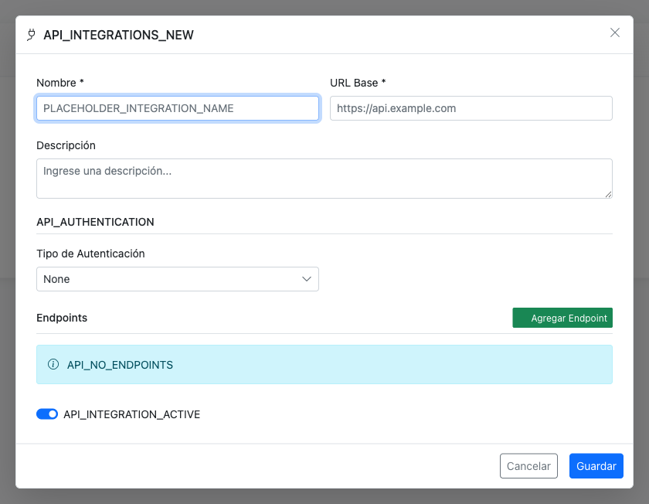The width and height of the screenshot is (649, 504).
Task: Close the API_INTEGRATIONS_NEW dialog with the X
Action: pyautogui.click(x=615, y=32)
